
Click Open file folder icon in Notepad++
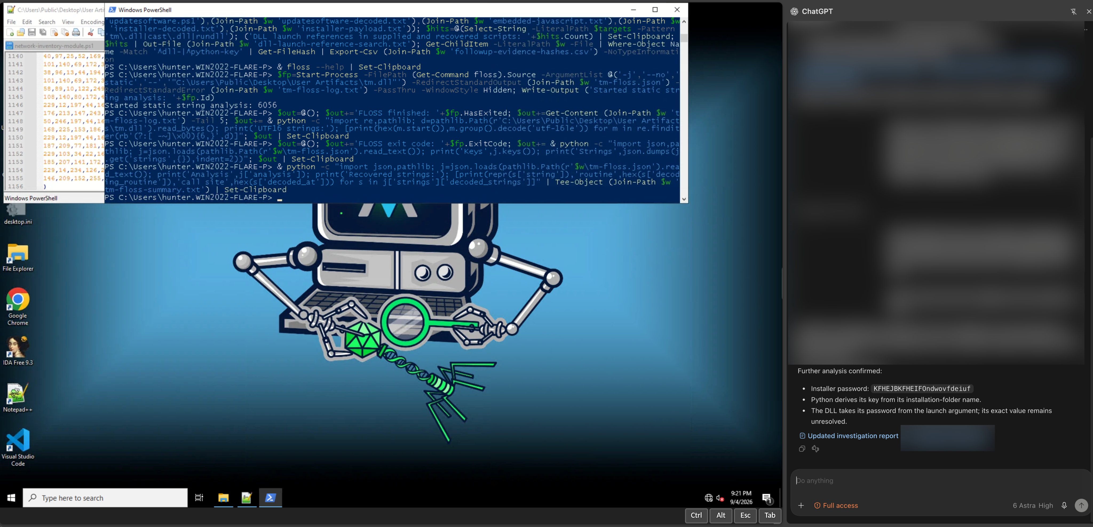20,32
